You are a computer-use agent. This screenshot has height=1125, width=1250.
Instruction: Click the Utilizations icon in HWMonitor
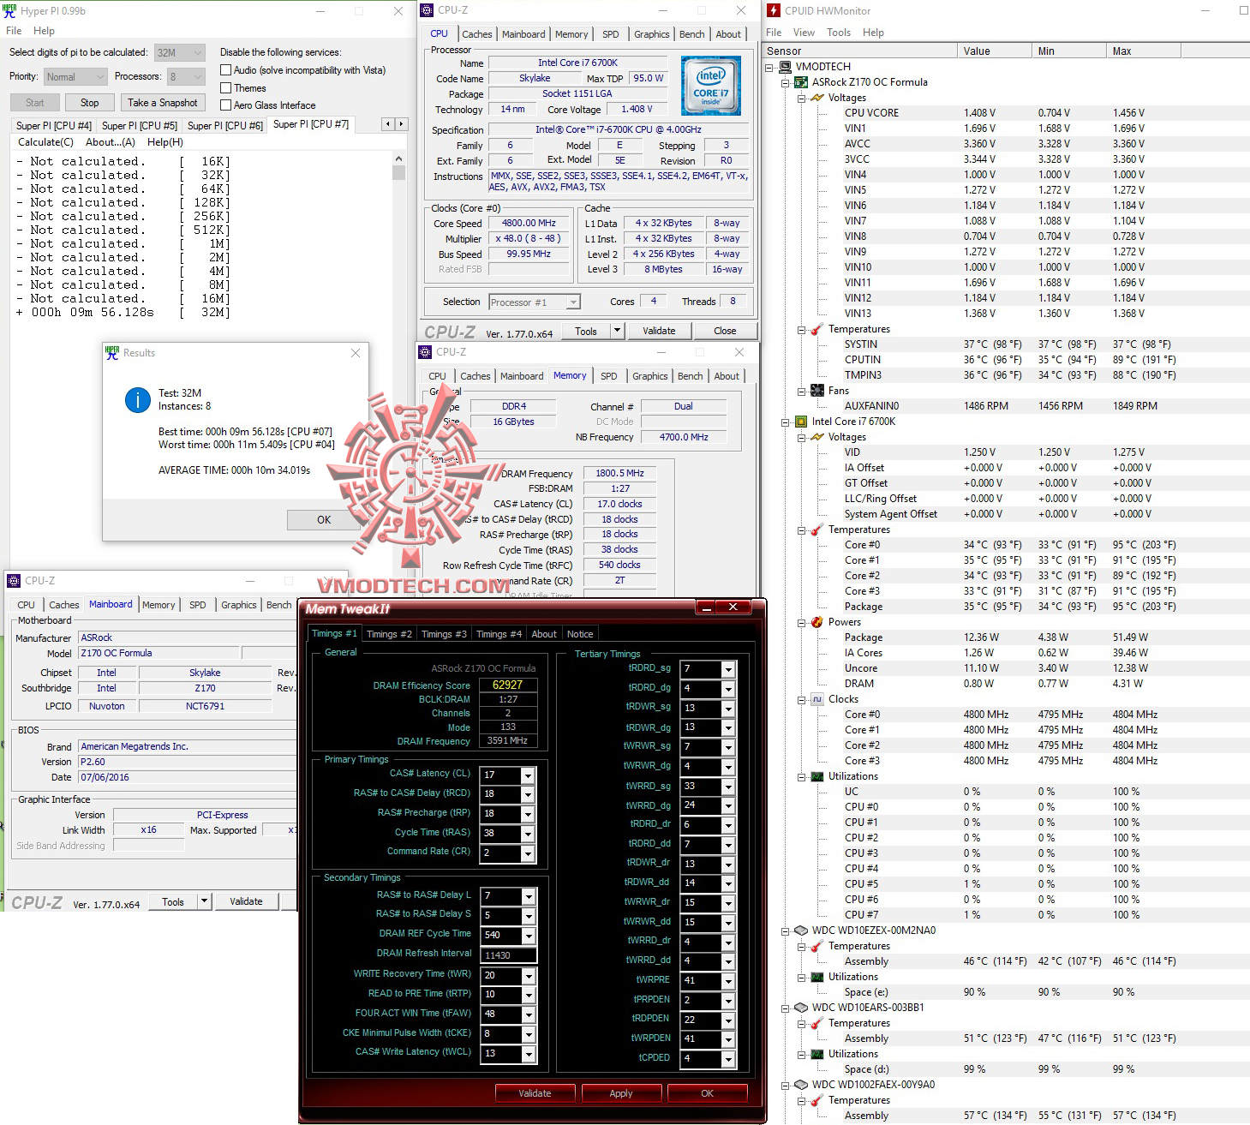click(816, 775)
